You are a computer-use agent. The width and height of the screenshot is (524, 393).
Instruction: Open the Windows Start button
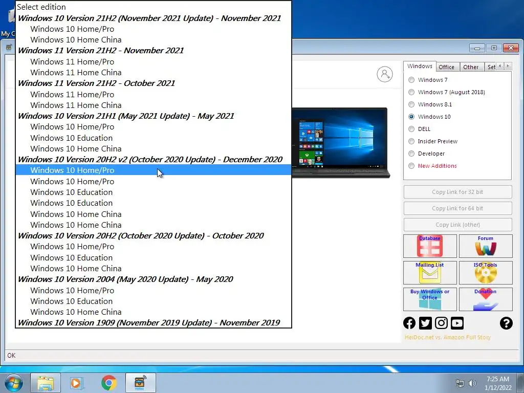pos(14,383)
